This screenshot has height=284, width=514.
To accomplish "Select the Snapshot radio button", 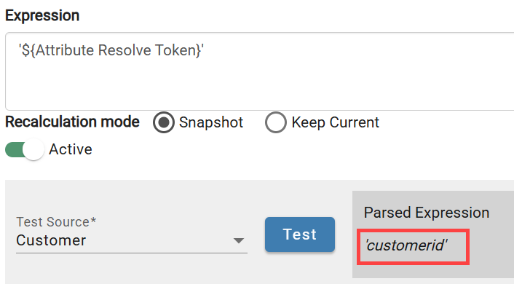I will tap(164, 122).
